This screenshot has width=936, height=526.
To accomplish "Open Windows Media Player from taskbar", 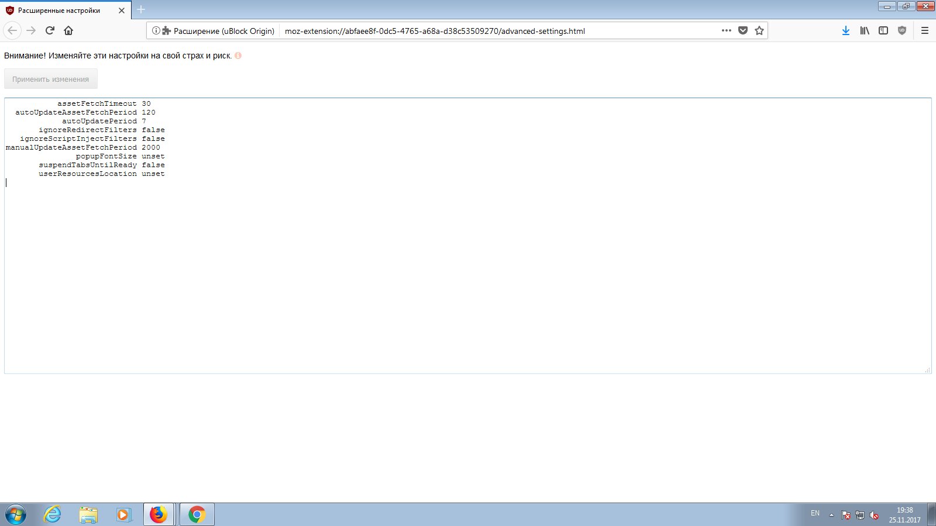I will point(123,514).
